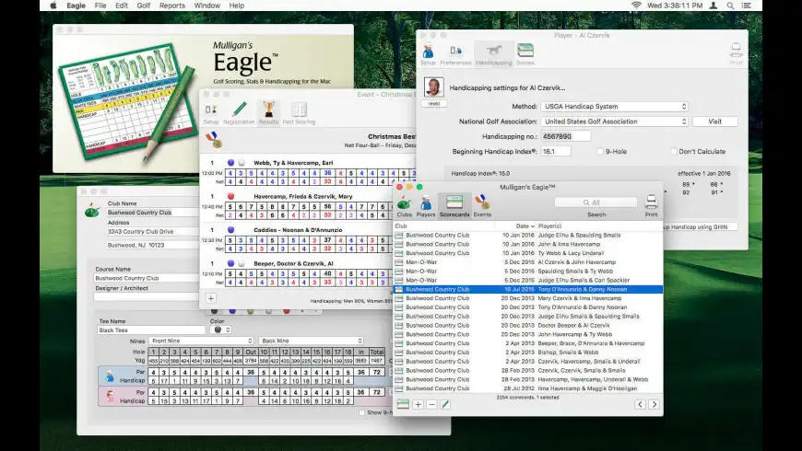Image resolution: width=802 pixels, height=451 pixels.
Task: Open the tee Color popup
Action: point(221,330)
